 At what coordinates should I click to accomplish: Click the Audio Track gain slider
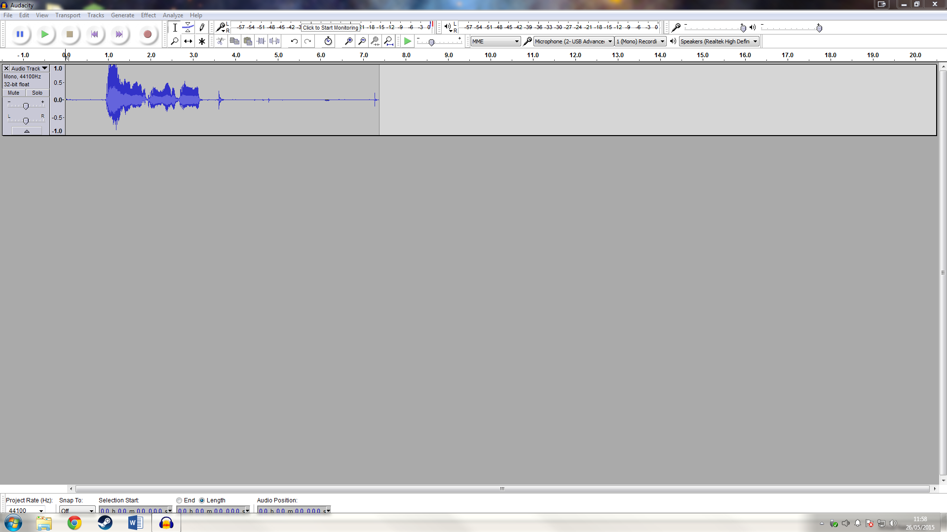pos(26,106)
